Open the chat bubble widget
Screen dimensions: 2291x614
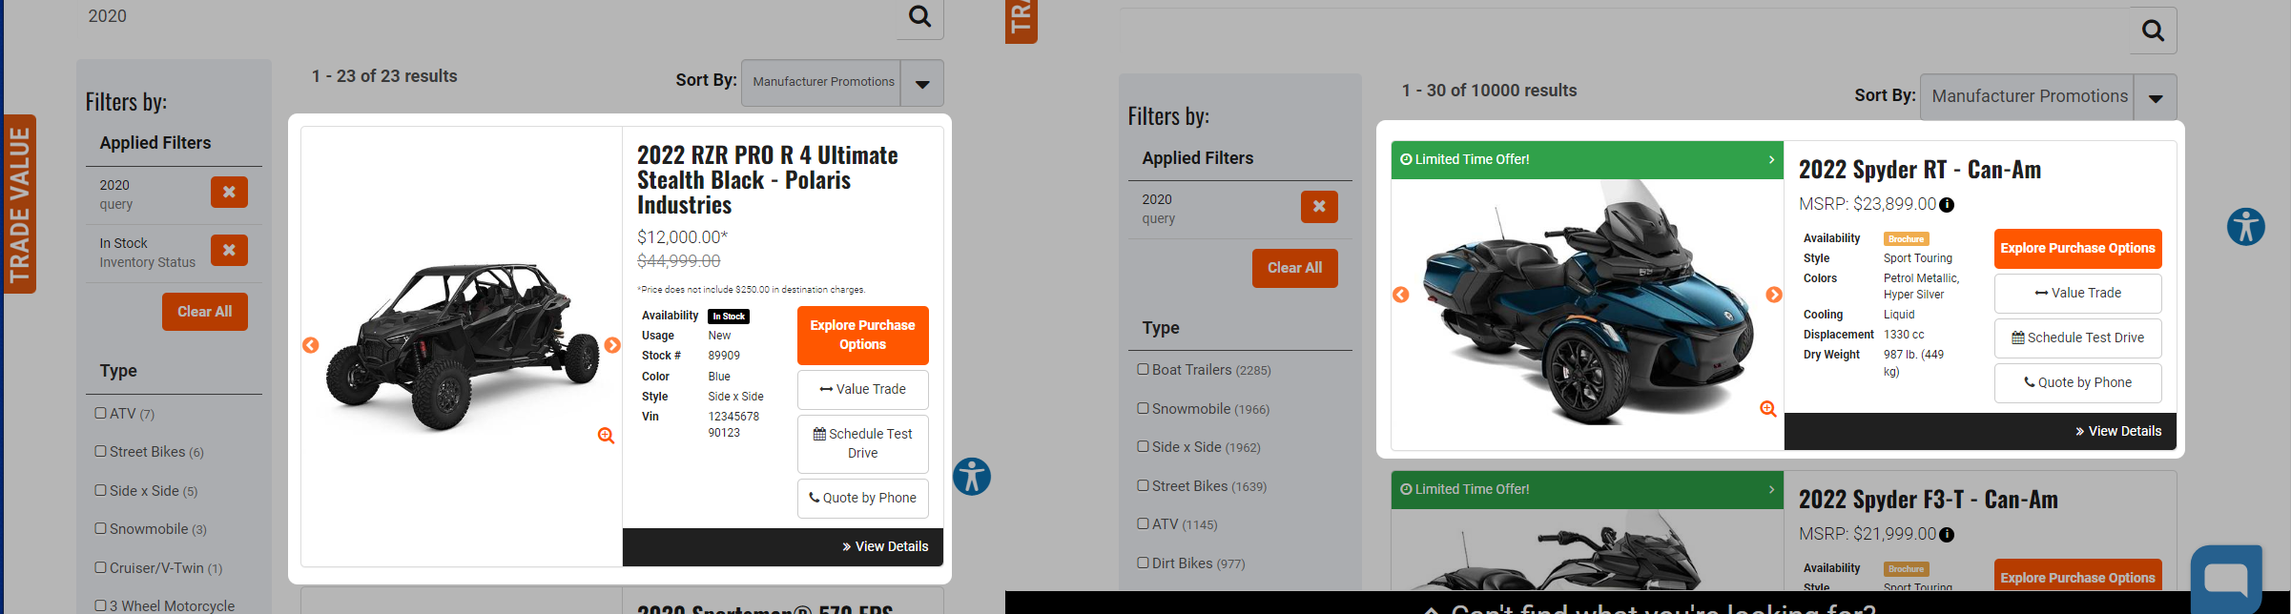[2226, 579]
